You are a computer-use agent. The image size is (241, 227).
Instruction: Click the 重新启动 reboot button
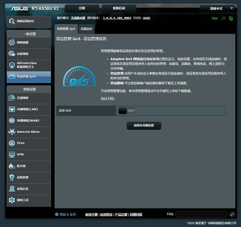coord(119,8)
